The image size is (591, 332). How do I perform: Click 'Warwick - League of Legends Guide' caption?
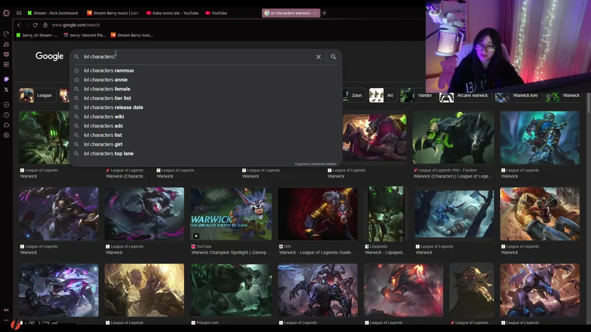pos(317,253)
